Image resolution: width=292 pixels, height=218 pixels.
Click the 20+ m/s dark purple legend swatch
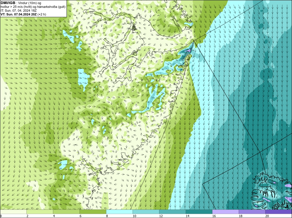279,212
